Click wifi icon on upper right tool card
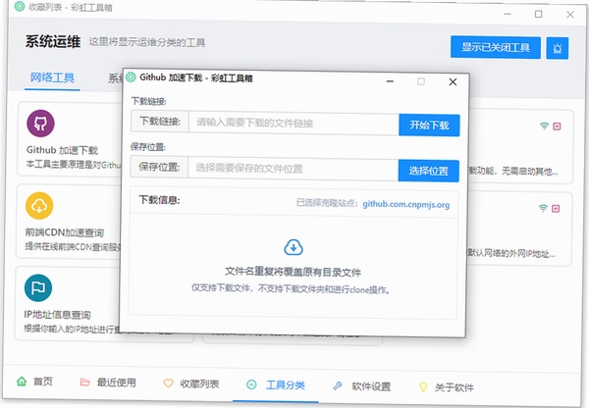Image resolution: width=589 pixels, height=408 pixels. point(544,126)
